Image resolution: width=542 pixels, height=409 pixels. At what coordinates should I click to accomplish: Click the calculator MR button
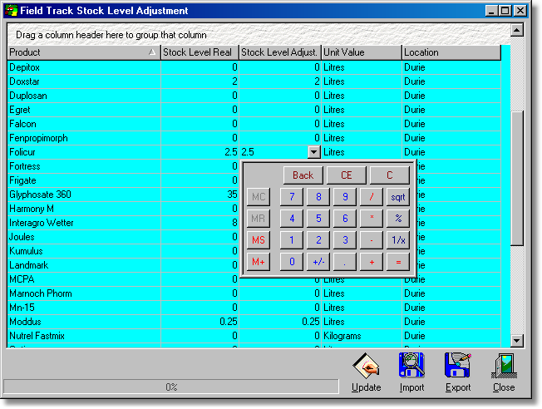(x=259, y=219)
